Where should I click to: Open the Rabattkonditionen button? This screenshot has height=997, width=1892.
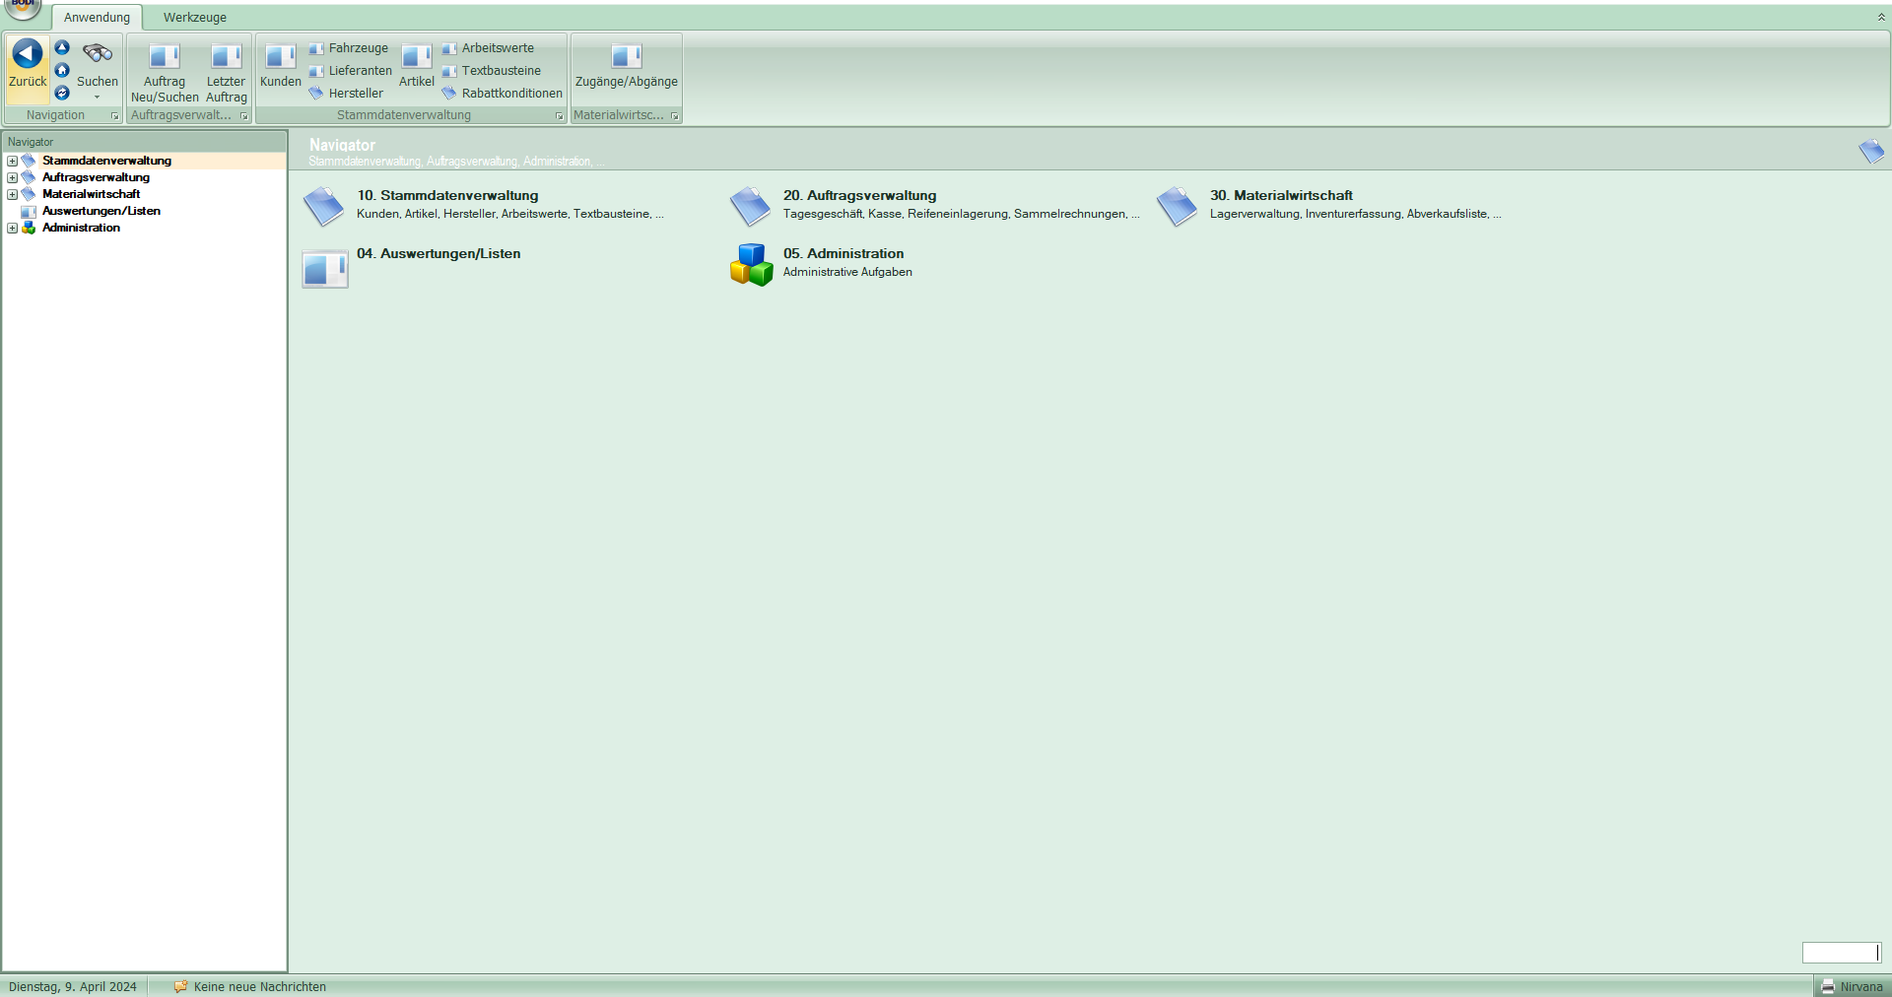pyautogui.click(x=503, y=94)
